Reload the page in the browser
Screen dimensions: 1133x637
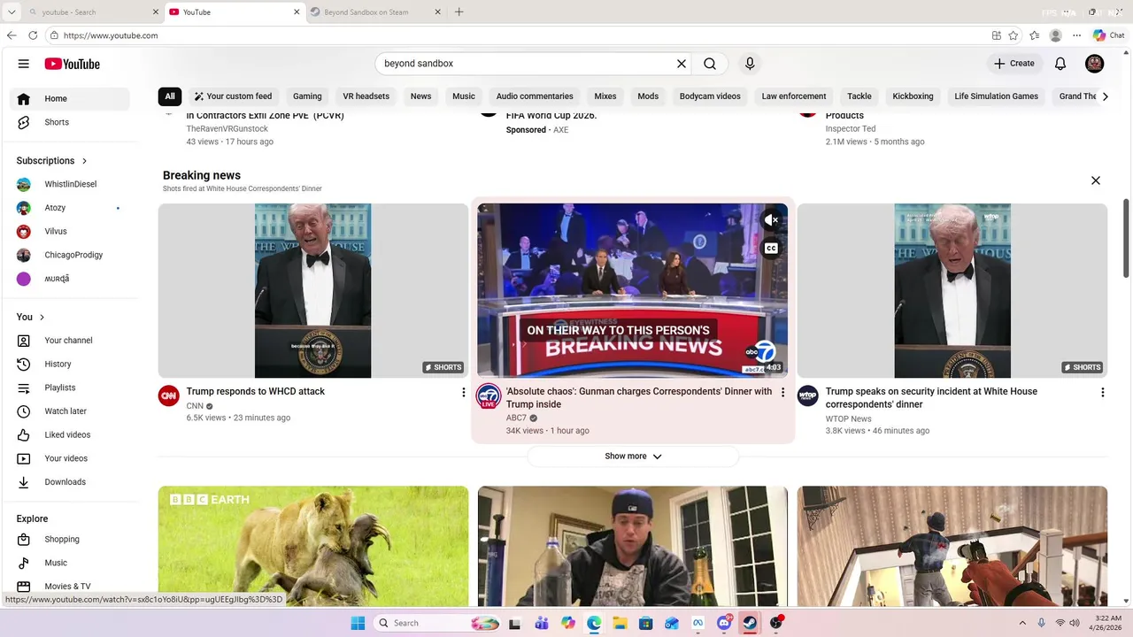coord(33,35)
